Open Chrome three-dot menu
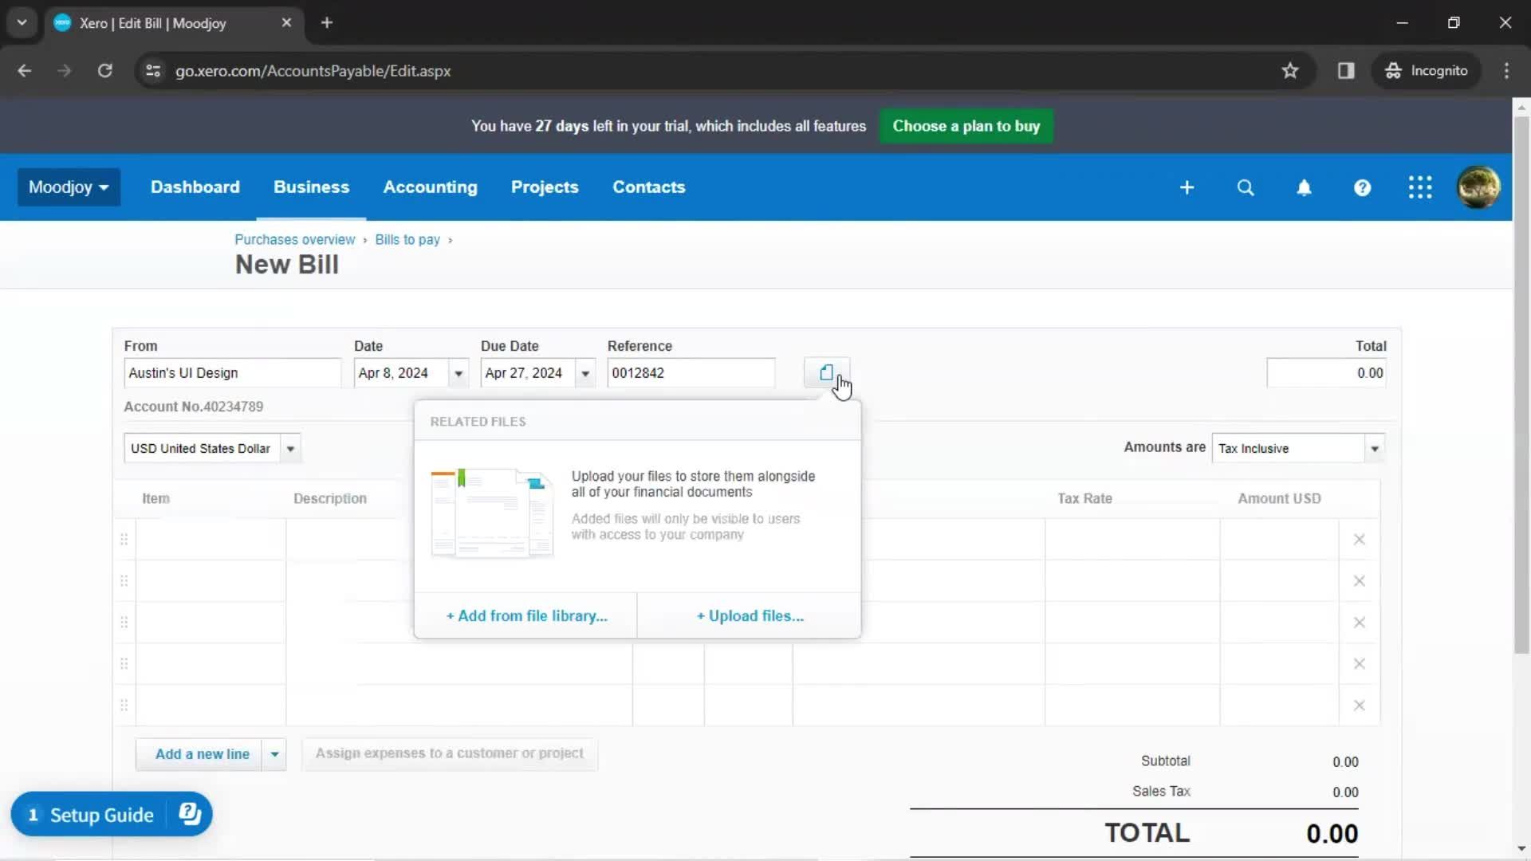 tap(1506, 71)
